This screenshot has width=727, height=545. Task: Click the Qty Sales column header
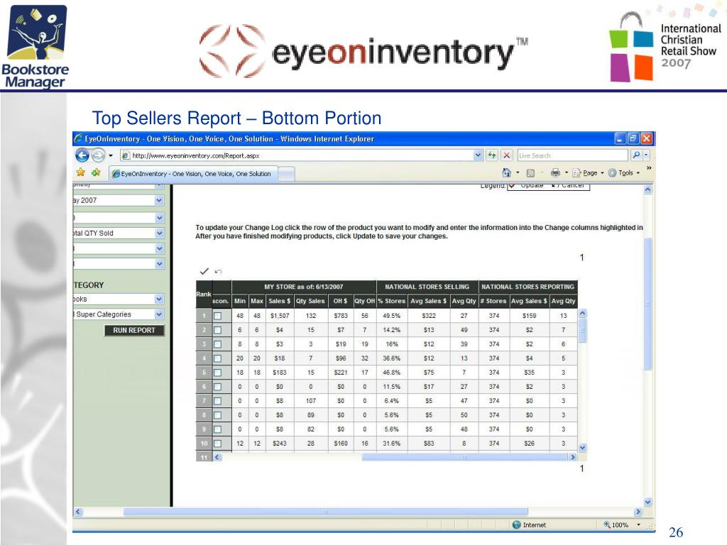click(x=311, y=301)
